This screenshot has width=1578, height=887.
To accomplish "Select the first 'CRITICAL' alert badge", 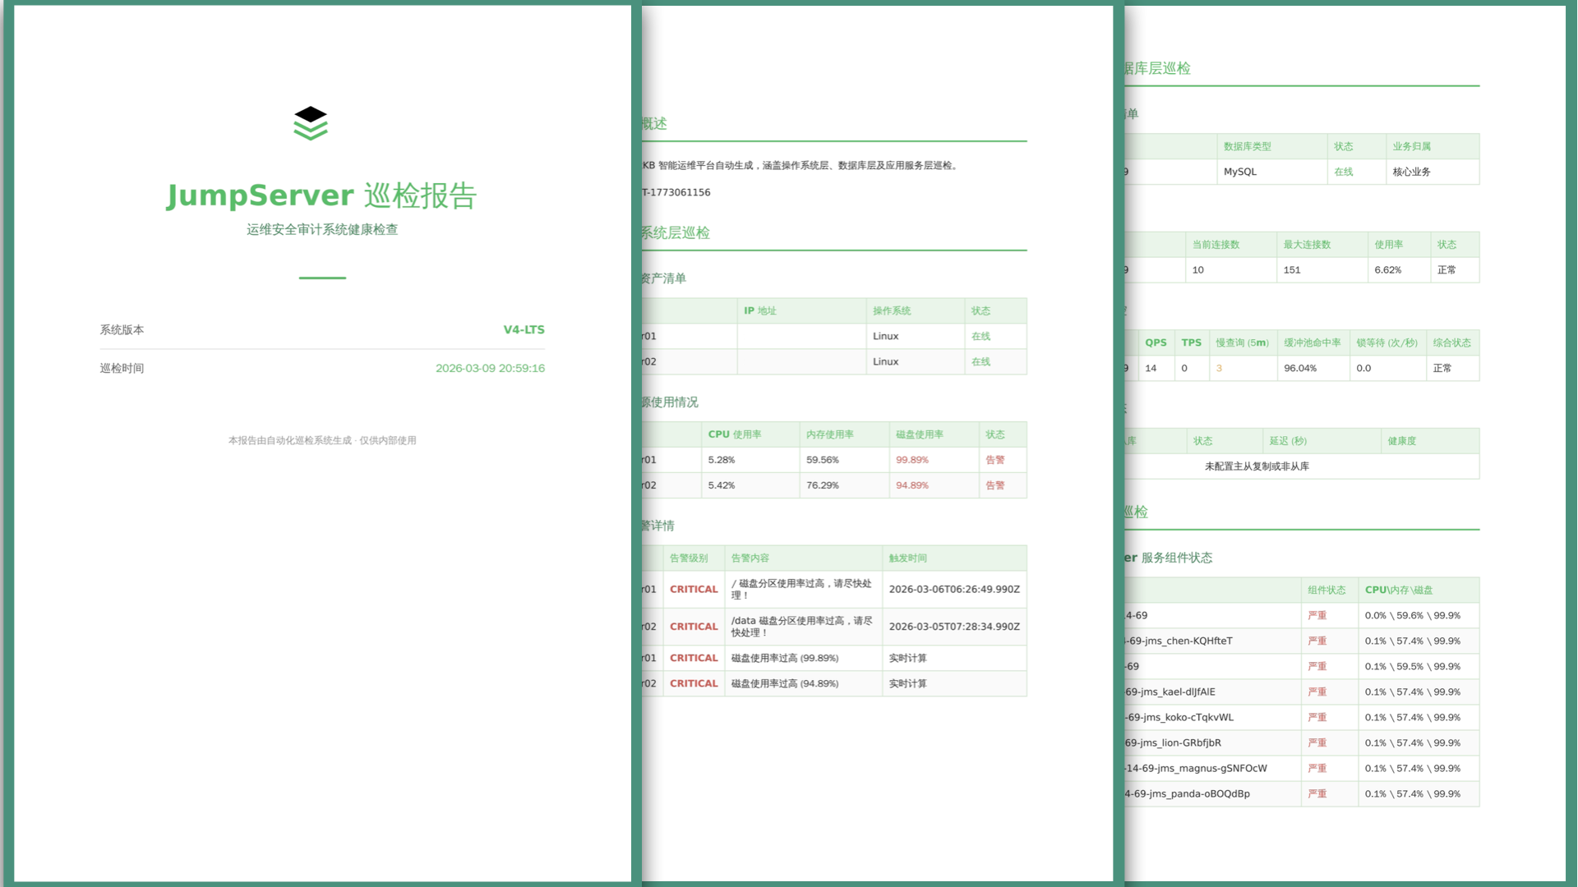I will point(693,589).
